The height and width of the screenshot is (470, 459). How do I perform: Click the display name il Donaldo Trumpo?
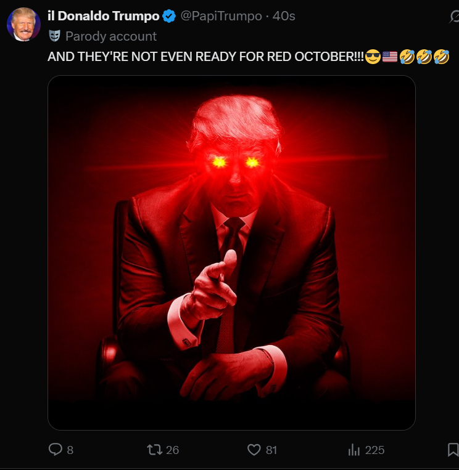(x=103, y=16)
